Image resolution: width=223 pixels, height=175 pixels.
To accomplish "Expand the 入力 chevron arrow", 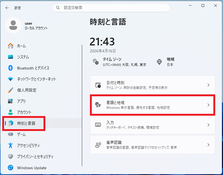I will [209, 125].
